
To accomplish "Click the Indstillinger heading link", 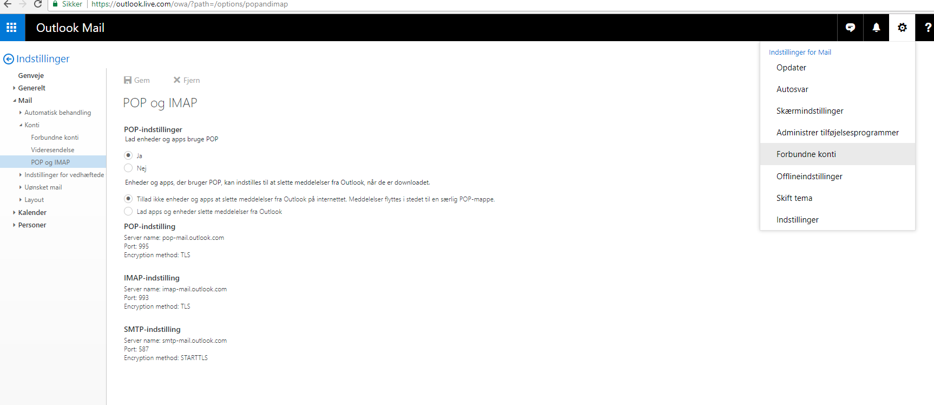I will (x=43, y=58).
